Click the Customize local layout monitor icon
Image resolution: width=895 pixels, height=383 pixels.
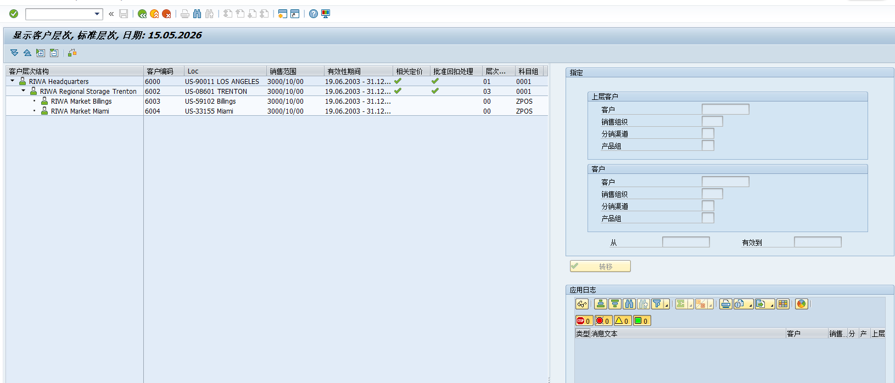(326, 14)
